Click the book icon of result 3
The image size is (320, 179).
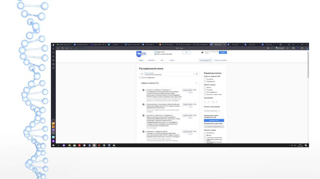pyautogui.click(x=143, y=115)
